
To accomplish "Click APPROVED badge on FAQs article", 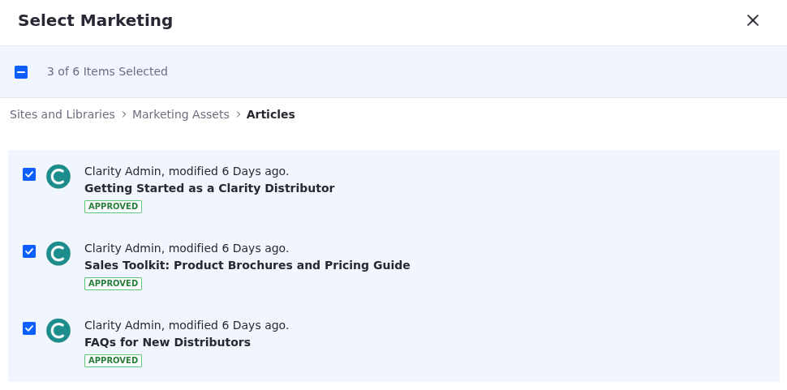I will [x=113, y=361].
